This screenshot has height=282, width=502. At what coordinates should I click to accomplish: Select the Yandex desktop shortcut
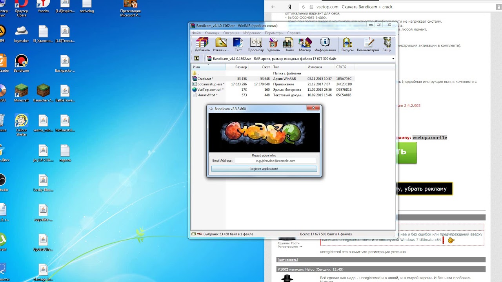click(x=43, y=7)
